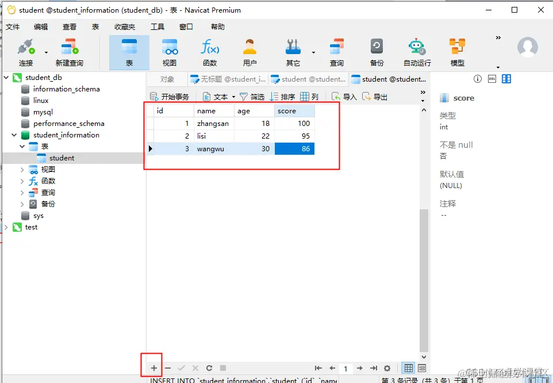Show the information pane icon

[478, 79]
